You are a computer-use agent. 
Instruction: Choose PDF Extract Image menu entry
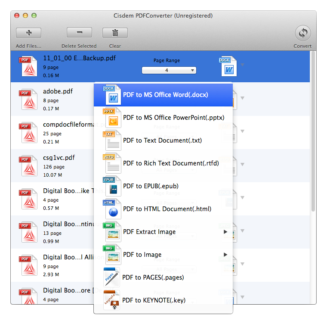pyautogui.click(x=163, y=232)
